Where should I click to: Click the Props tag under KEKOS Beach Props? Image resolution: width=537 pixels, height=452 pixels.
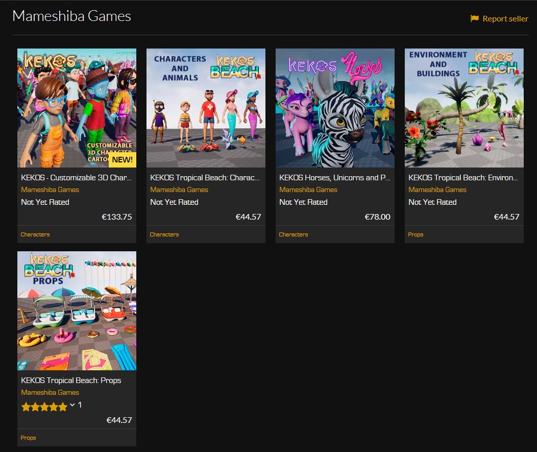pos(28,438)
